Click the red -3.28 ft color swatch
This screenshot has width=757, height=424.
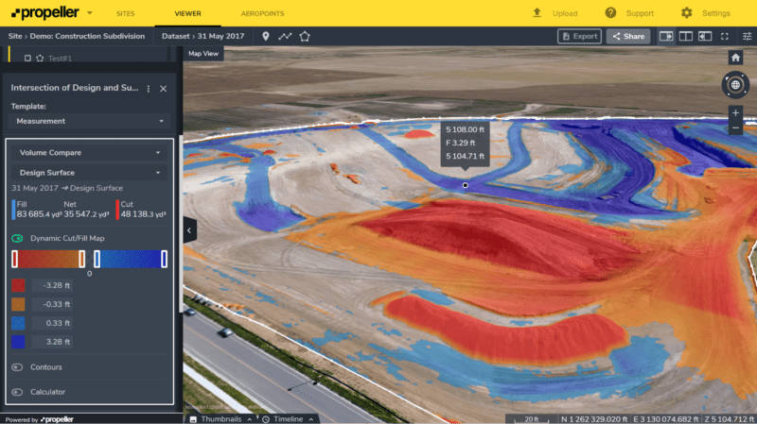[18, 285]
